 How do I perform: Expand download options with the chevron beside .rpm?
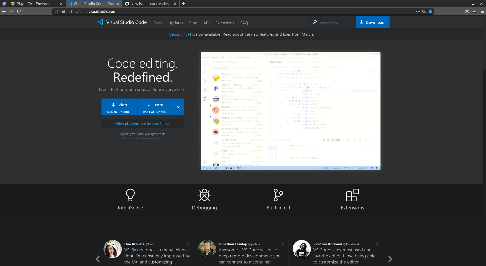pyautogui.click(x=179, y=107)
